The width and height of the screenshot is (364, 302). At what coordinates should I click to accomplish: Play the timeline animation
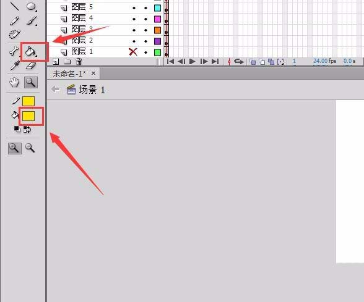point(192,62)
